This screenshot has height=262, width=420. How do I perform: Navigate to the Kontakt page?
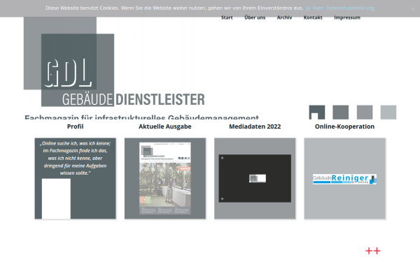(x=313, y=17)
